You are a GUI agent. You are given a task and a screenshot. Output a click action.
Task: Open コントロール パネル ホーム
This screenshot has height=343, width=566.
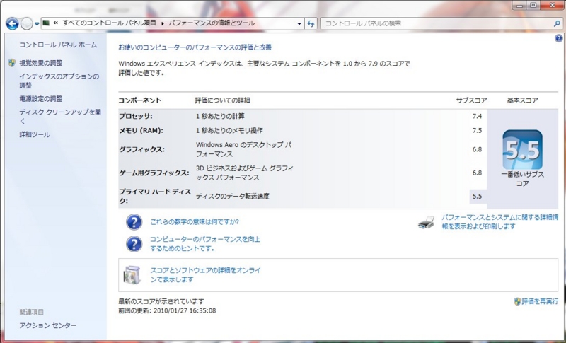coord(58,45)
